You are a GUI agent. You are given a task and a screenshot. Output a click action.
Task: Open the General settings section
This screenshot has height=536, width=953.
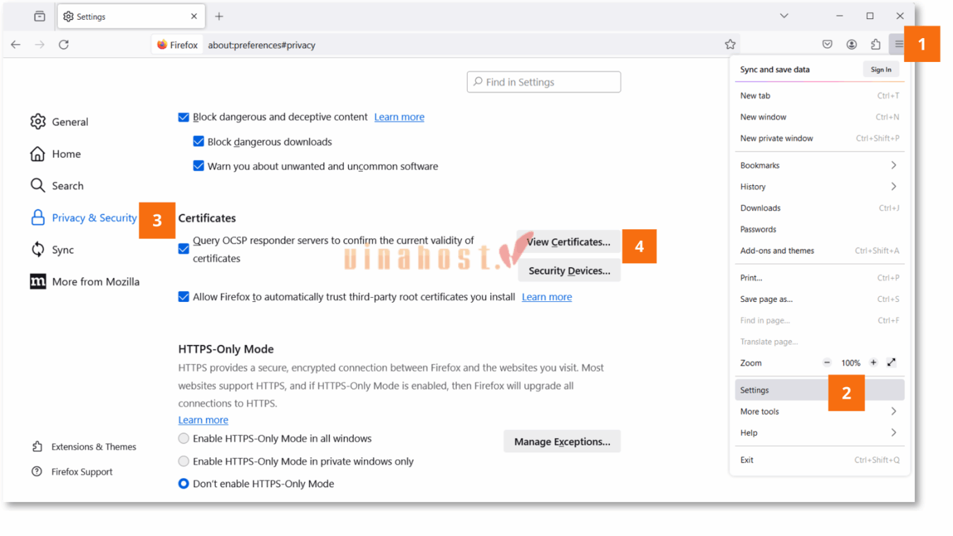(69, 122)
